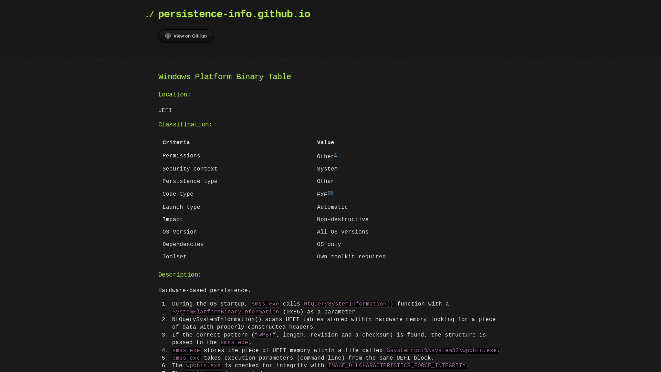661x372 pixels.
Task: Click the SystemPlatformBinaryInformation code snippet
Action: tap(225, 312)
